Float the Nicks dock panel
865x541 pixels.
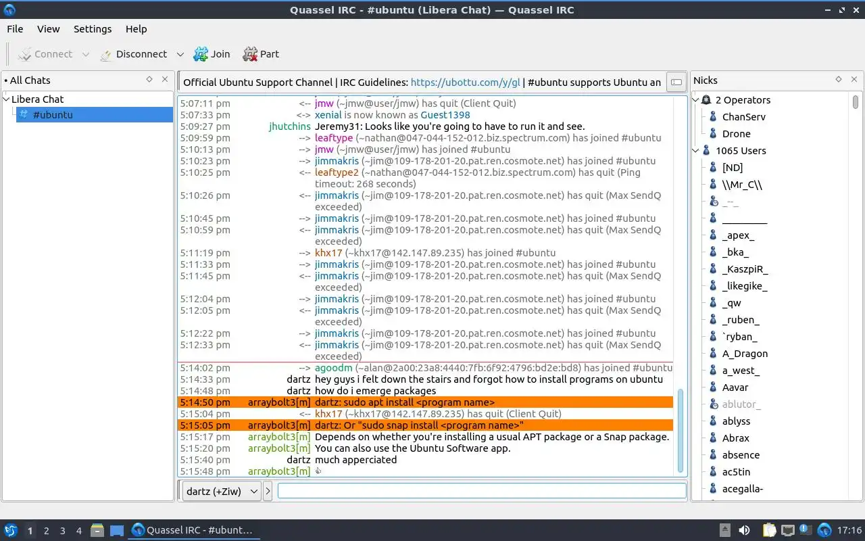coord(839,80)
